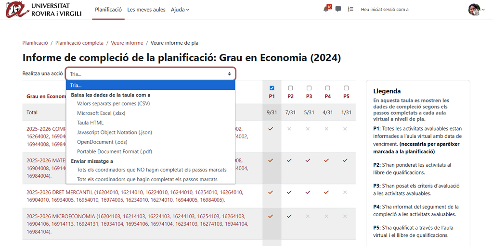Choose Portable Document Format (.pdf) option

tap(115, 152)
